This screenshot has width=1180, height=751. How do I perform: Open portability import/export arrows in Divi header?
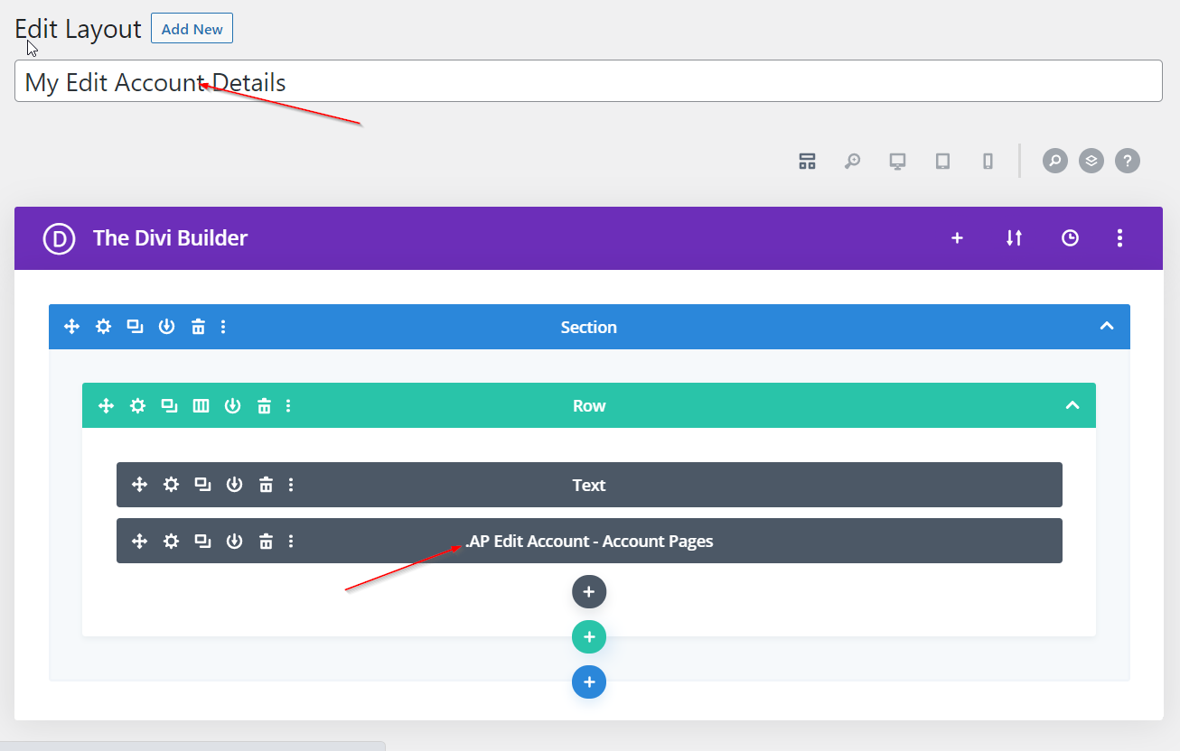pyautogui.click(x=1014, y=238)
